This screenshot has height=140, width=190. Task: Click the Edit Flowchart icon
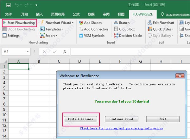[150, 23]
